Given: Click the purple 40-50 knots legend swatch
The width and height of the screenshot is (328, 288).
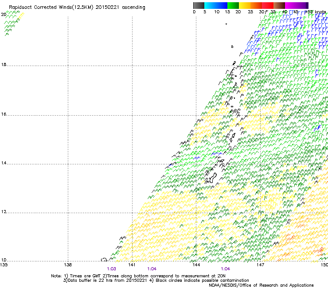Looking at the screenshot, I should (297, 5).
